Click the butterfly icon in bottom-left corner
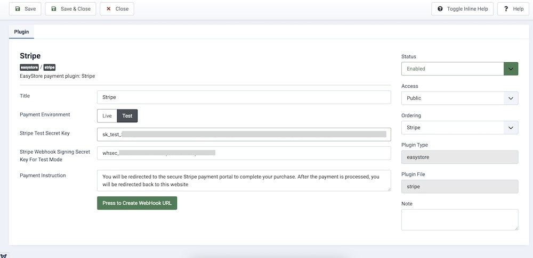 [x=3, y=255]
